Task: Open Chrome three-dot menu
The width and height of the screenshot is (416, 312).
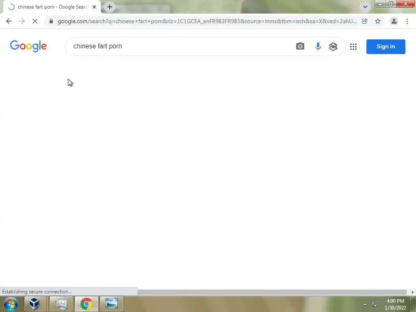Action: (x=407, y=21)
